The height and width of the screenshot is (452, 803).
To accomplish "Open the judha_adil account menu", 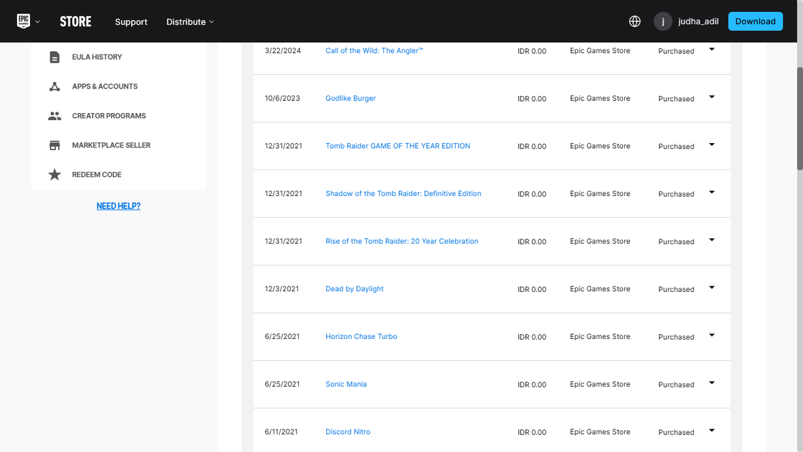I will [x=698, y=21].
